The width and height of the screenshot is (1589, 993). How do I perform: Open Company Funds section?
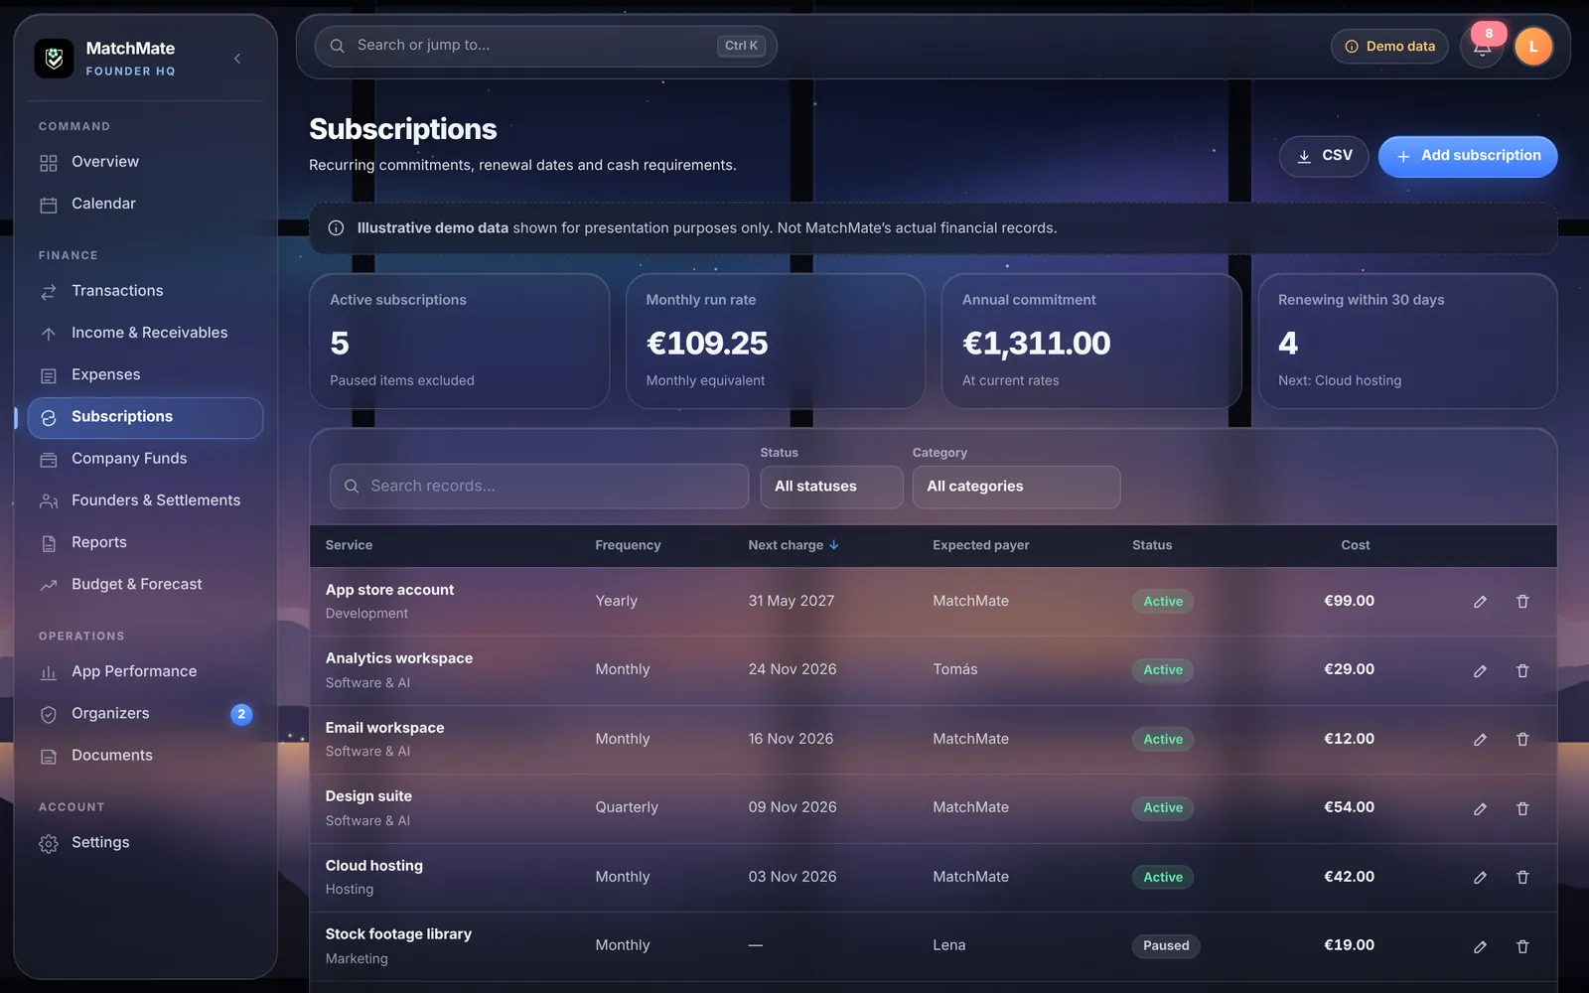pos(145,459)
